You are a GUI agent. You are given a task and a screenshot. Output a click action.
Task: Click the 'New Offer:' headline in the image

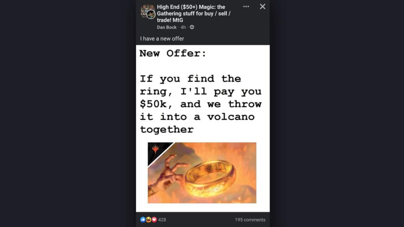point(173,53)
